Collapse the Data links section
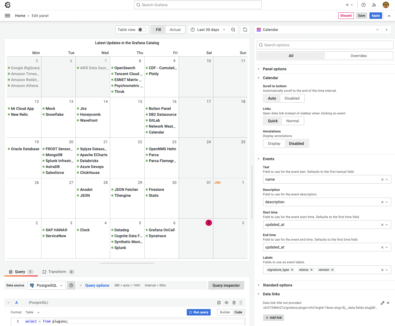 pos(271,294)
